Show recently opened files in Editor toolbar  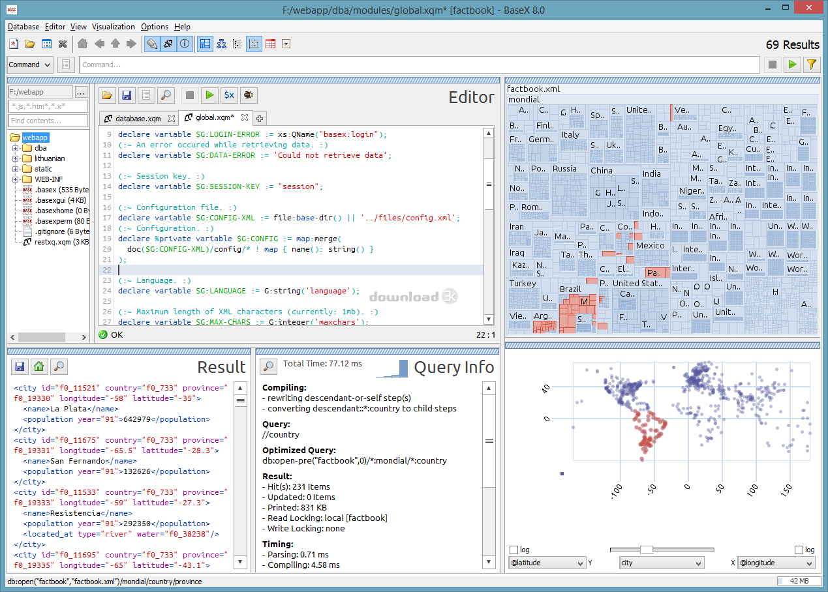pyautogui.click(x=146, y=95)
